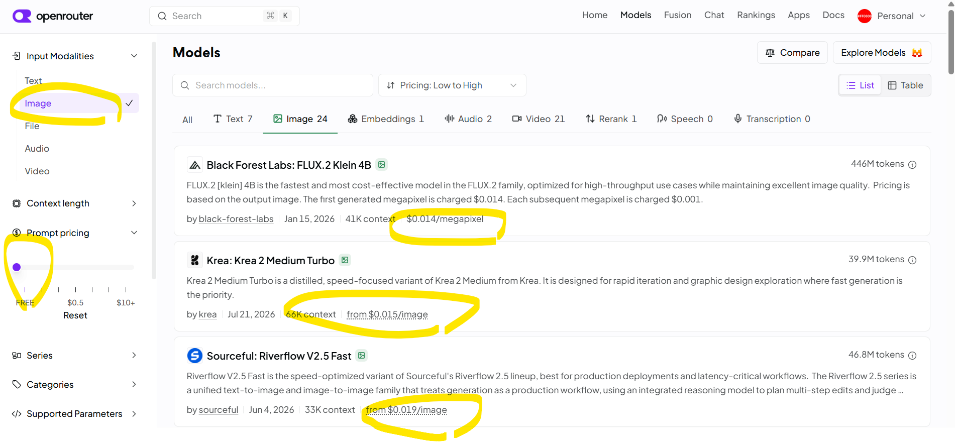Click the Compare button

click(792, 53)
